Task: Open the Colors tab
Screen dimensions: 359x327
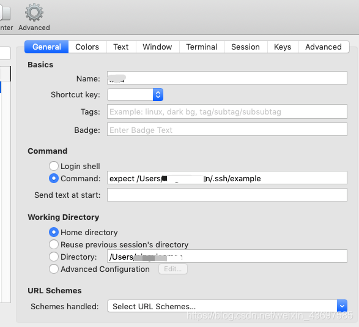Action: [87, 47]
